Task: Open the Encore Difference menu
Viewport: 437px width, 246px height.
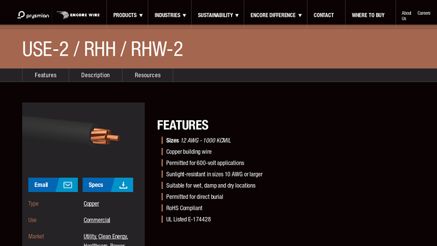Action: click(x=273, y=15)
